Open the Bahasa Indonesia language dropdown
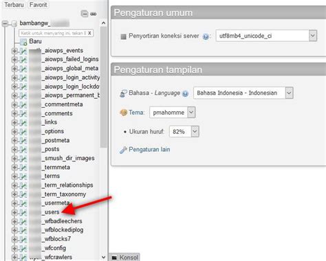Screen dimensions: 326x261 (243, 93)
